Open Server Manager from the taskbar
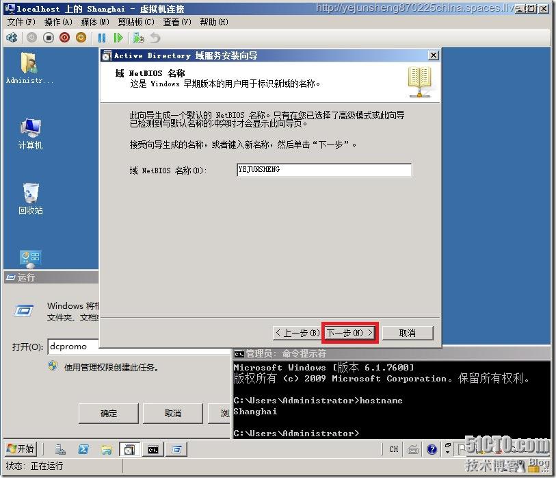The image size is (556, 478). tap(61, 450)
